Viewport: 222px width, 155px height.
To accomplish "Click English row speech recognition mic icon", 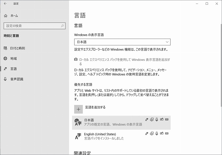I will (157, 133).
